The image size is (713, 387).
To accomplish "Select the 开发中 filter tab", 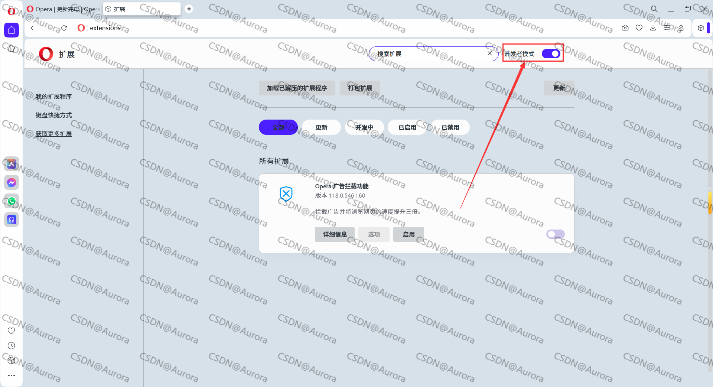I will 364,127.
